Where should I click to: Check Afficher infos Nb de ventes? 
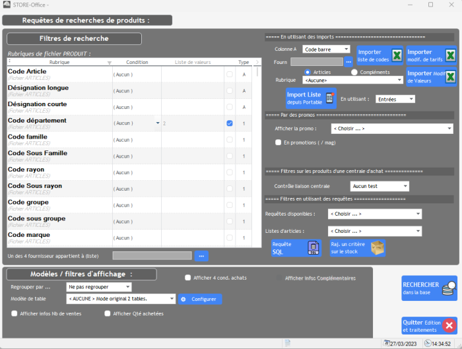tap(15, 313)
